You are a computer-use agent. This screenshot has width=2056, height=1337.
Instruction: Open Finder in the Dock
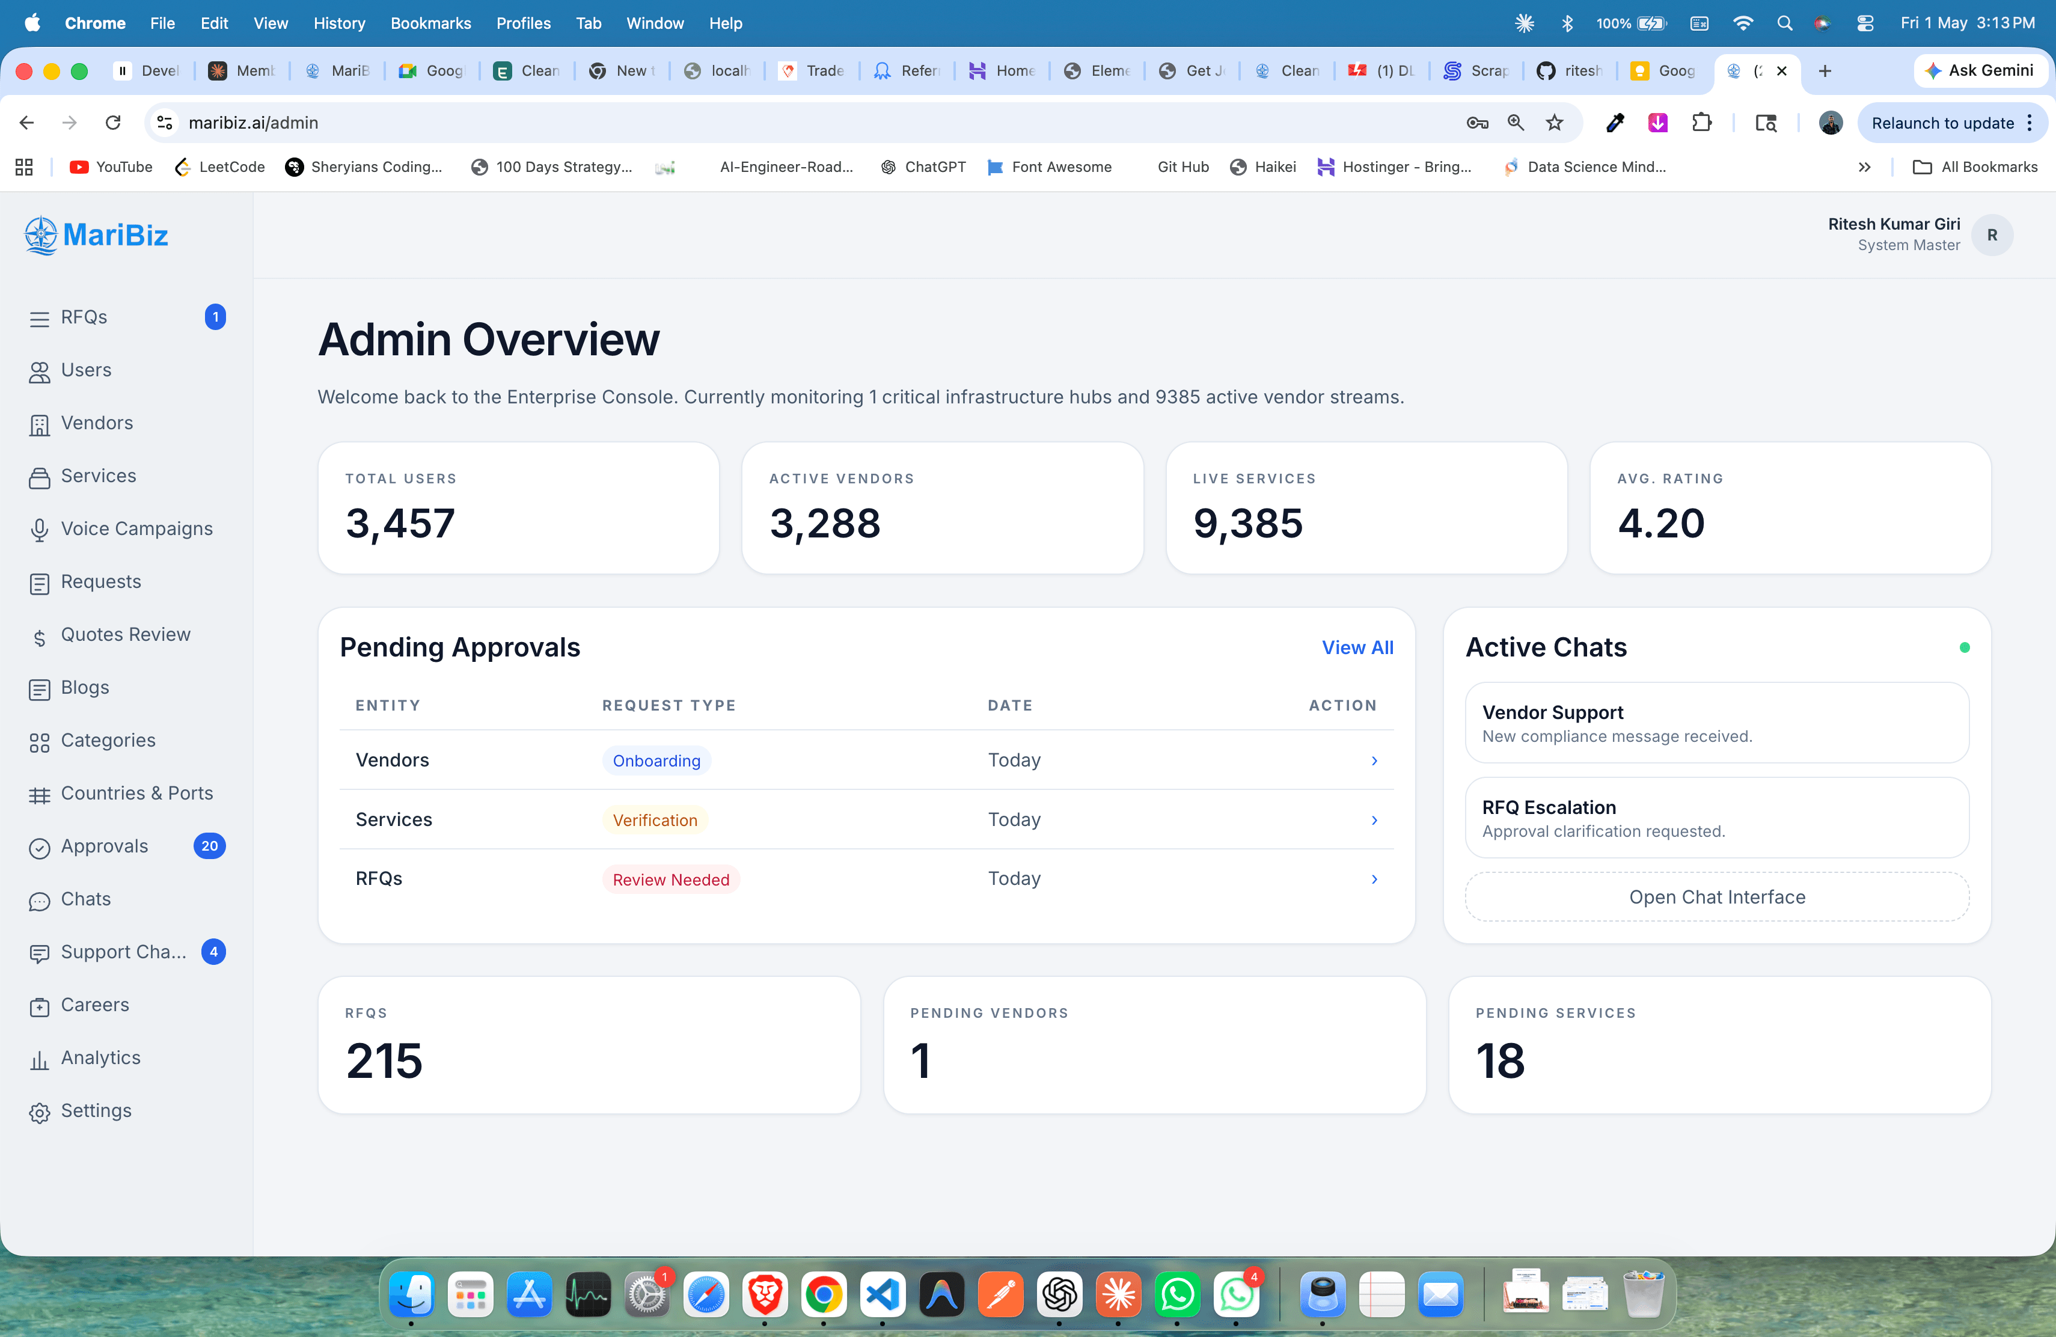(x=411, y=1294)
